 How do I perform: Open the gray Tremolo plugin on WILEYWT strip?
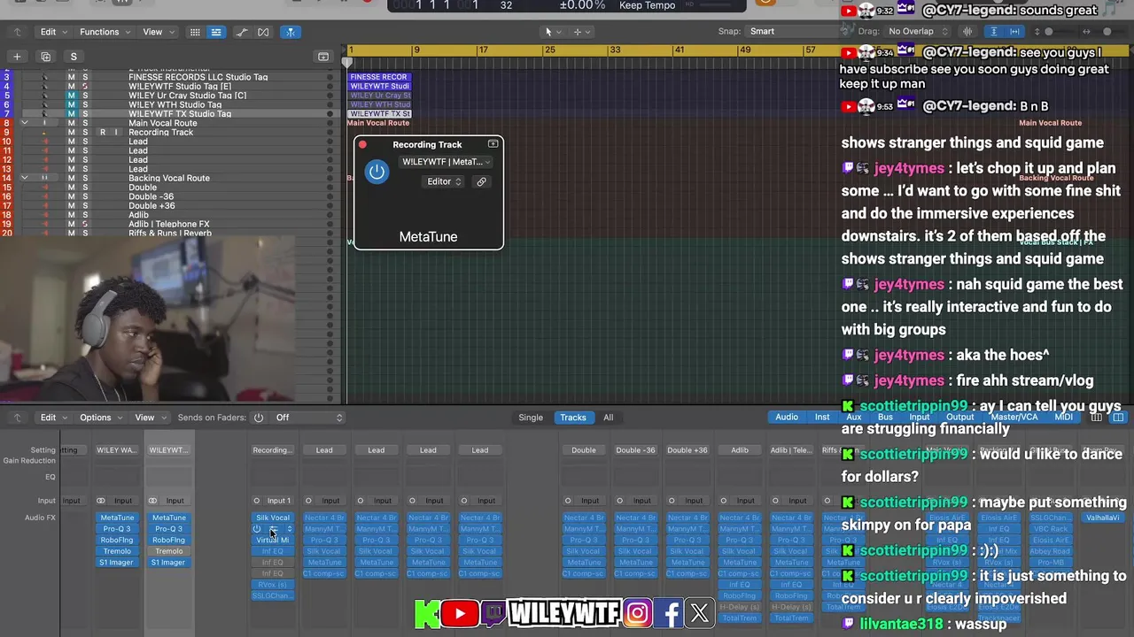coord(168,551)
